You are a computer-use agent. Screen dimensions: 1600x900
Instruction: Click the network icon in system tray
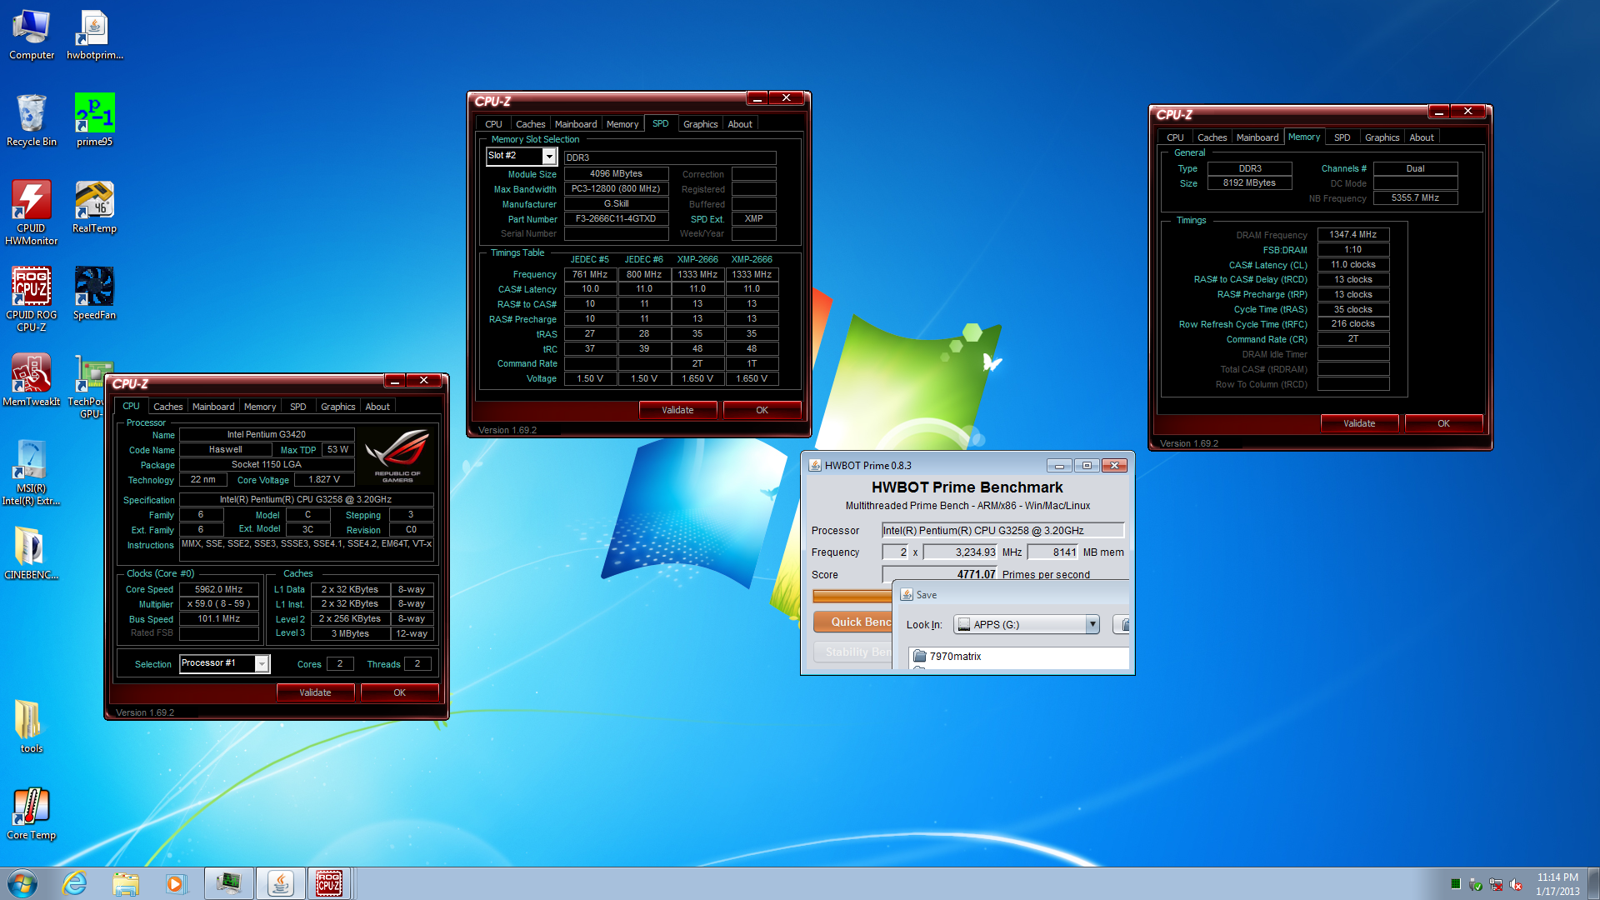click(1496, 884)
